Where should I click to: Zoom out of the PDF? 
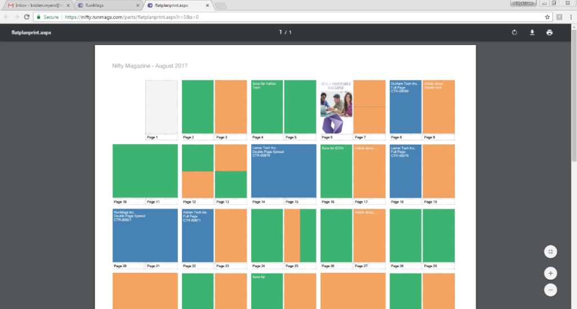(551, 290)
